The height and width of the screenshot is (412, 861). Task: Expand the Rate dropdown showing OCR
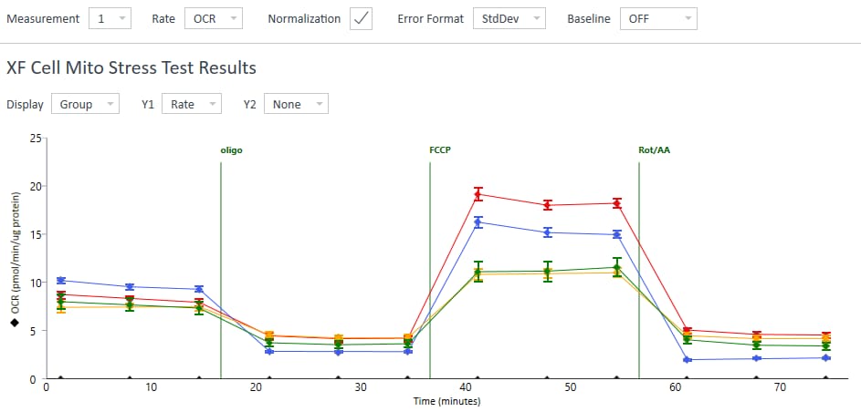tap(214, 18)
